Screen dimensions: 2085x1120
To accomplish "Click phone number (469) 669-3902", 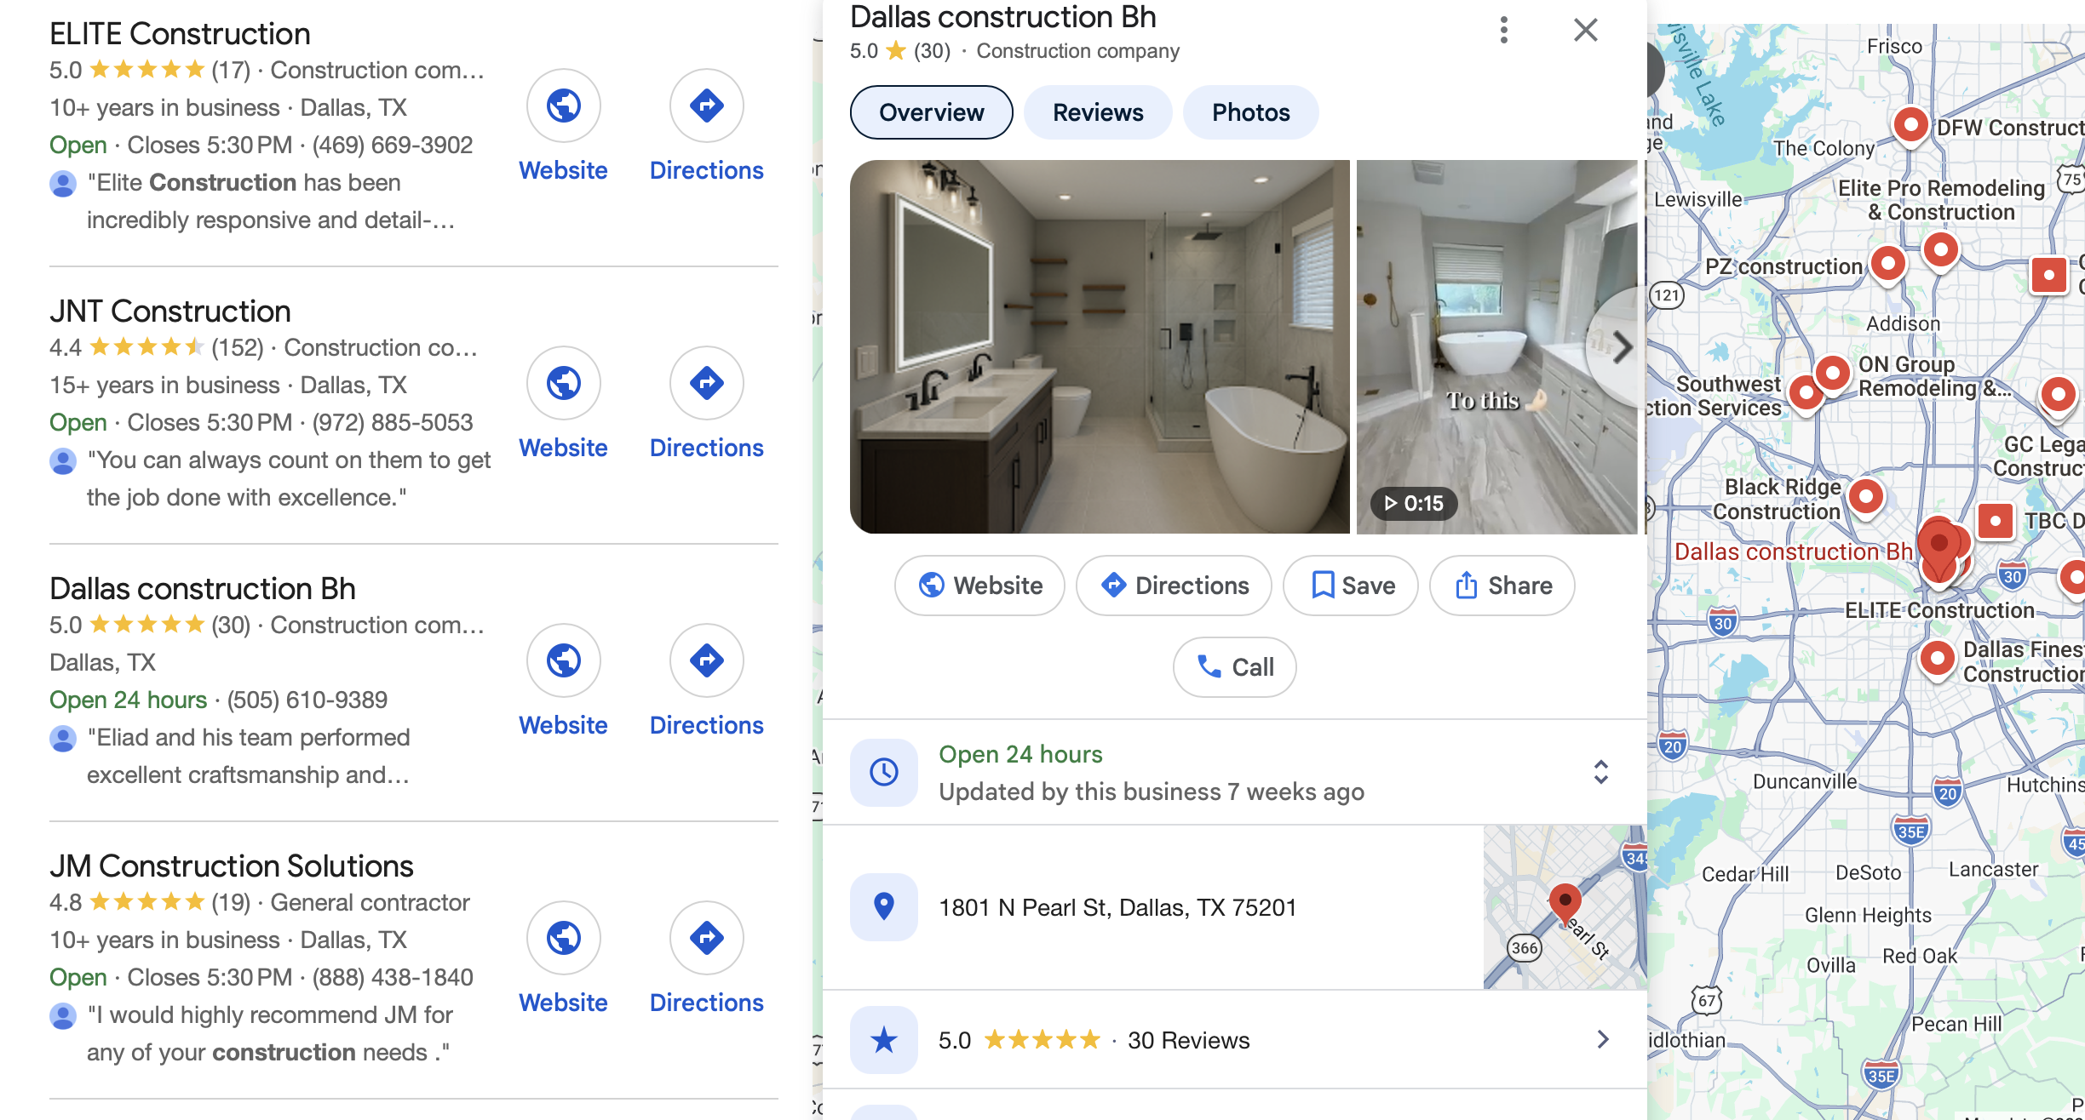I will tap(392, 145).
